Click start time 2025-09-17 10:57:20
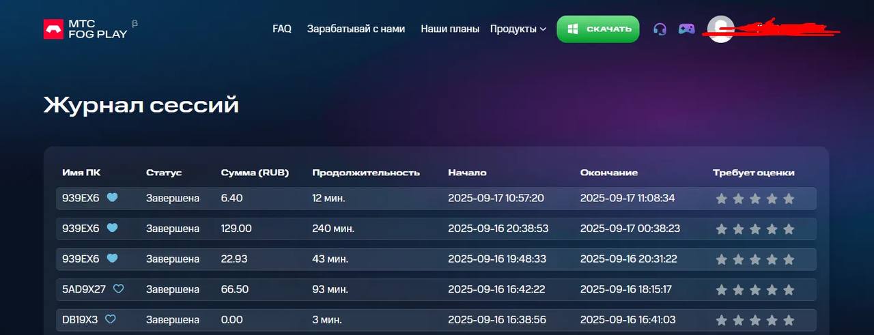 tap(496, 198)
